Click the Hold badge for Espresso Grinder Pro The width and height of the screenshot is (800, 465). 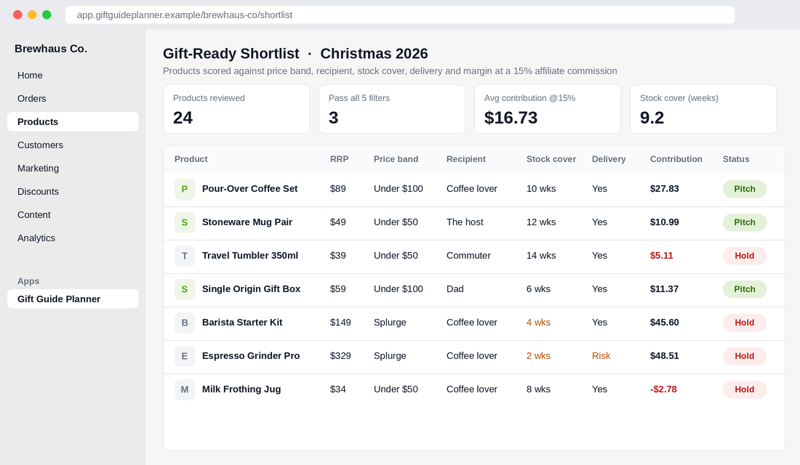(745, 356)
